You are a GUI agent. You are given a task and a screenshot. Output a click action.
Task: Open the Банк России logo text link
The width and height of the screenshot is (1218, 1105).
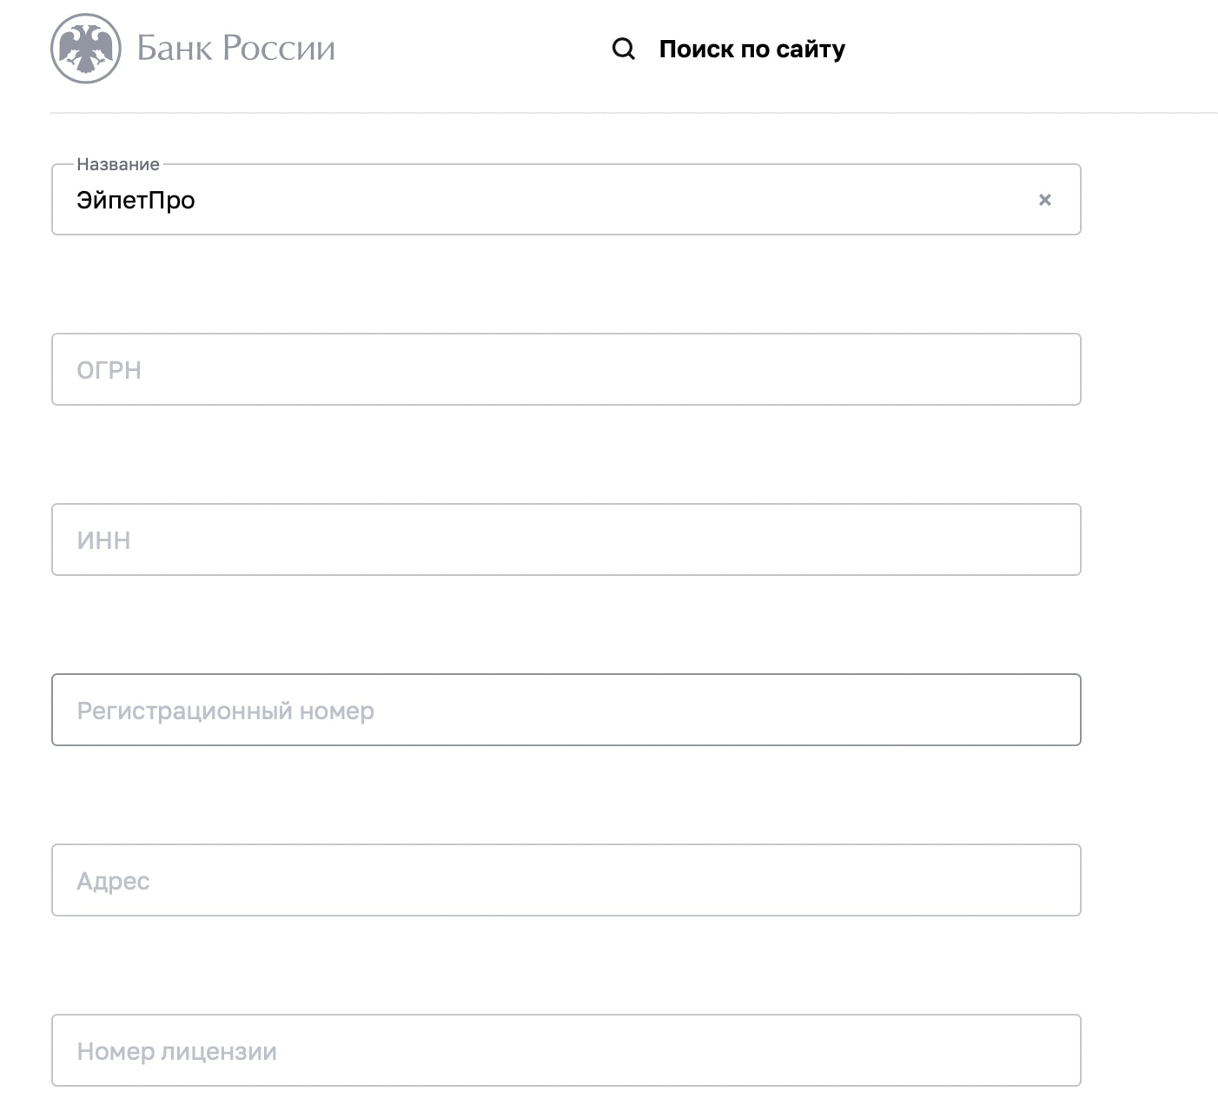pos(235,49)
